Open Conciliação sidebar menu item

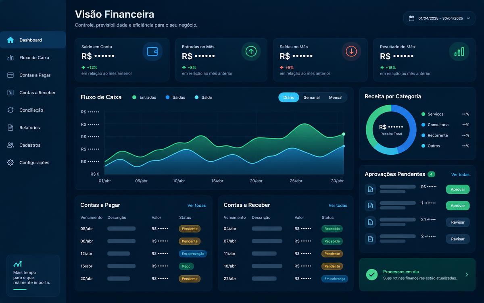33,110
